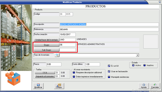The width and height of the screenshot is (162, 92).
Task: Click the Grupo button
Action: point(46,45)
